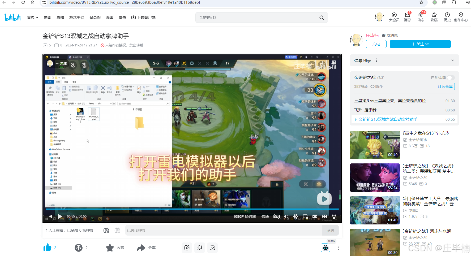Open uploader 庄毕楠 profile link
The width and height of the screenshot is (471, 256).
click(372, 35)
